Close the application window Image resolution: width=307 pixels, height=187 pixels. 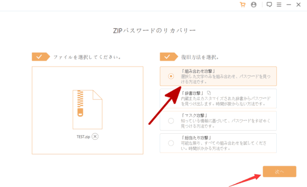(x=298, y=5)
